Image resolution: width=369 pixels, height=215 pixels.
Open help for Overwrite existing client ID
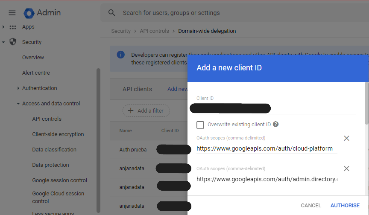point(276,125)
